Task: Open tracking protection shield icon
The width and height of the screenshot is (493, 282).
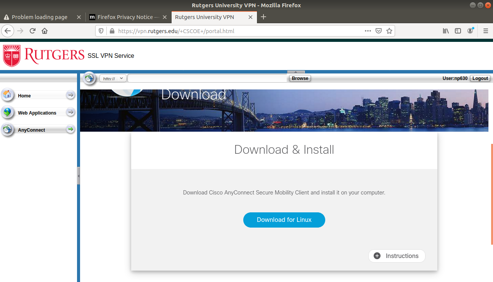Action: click(101, 31)
